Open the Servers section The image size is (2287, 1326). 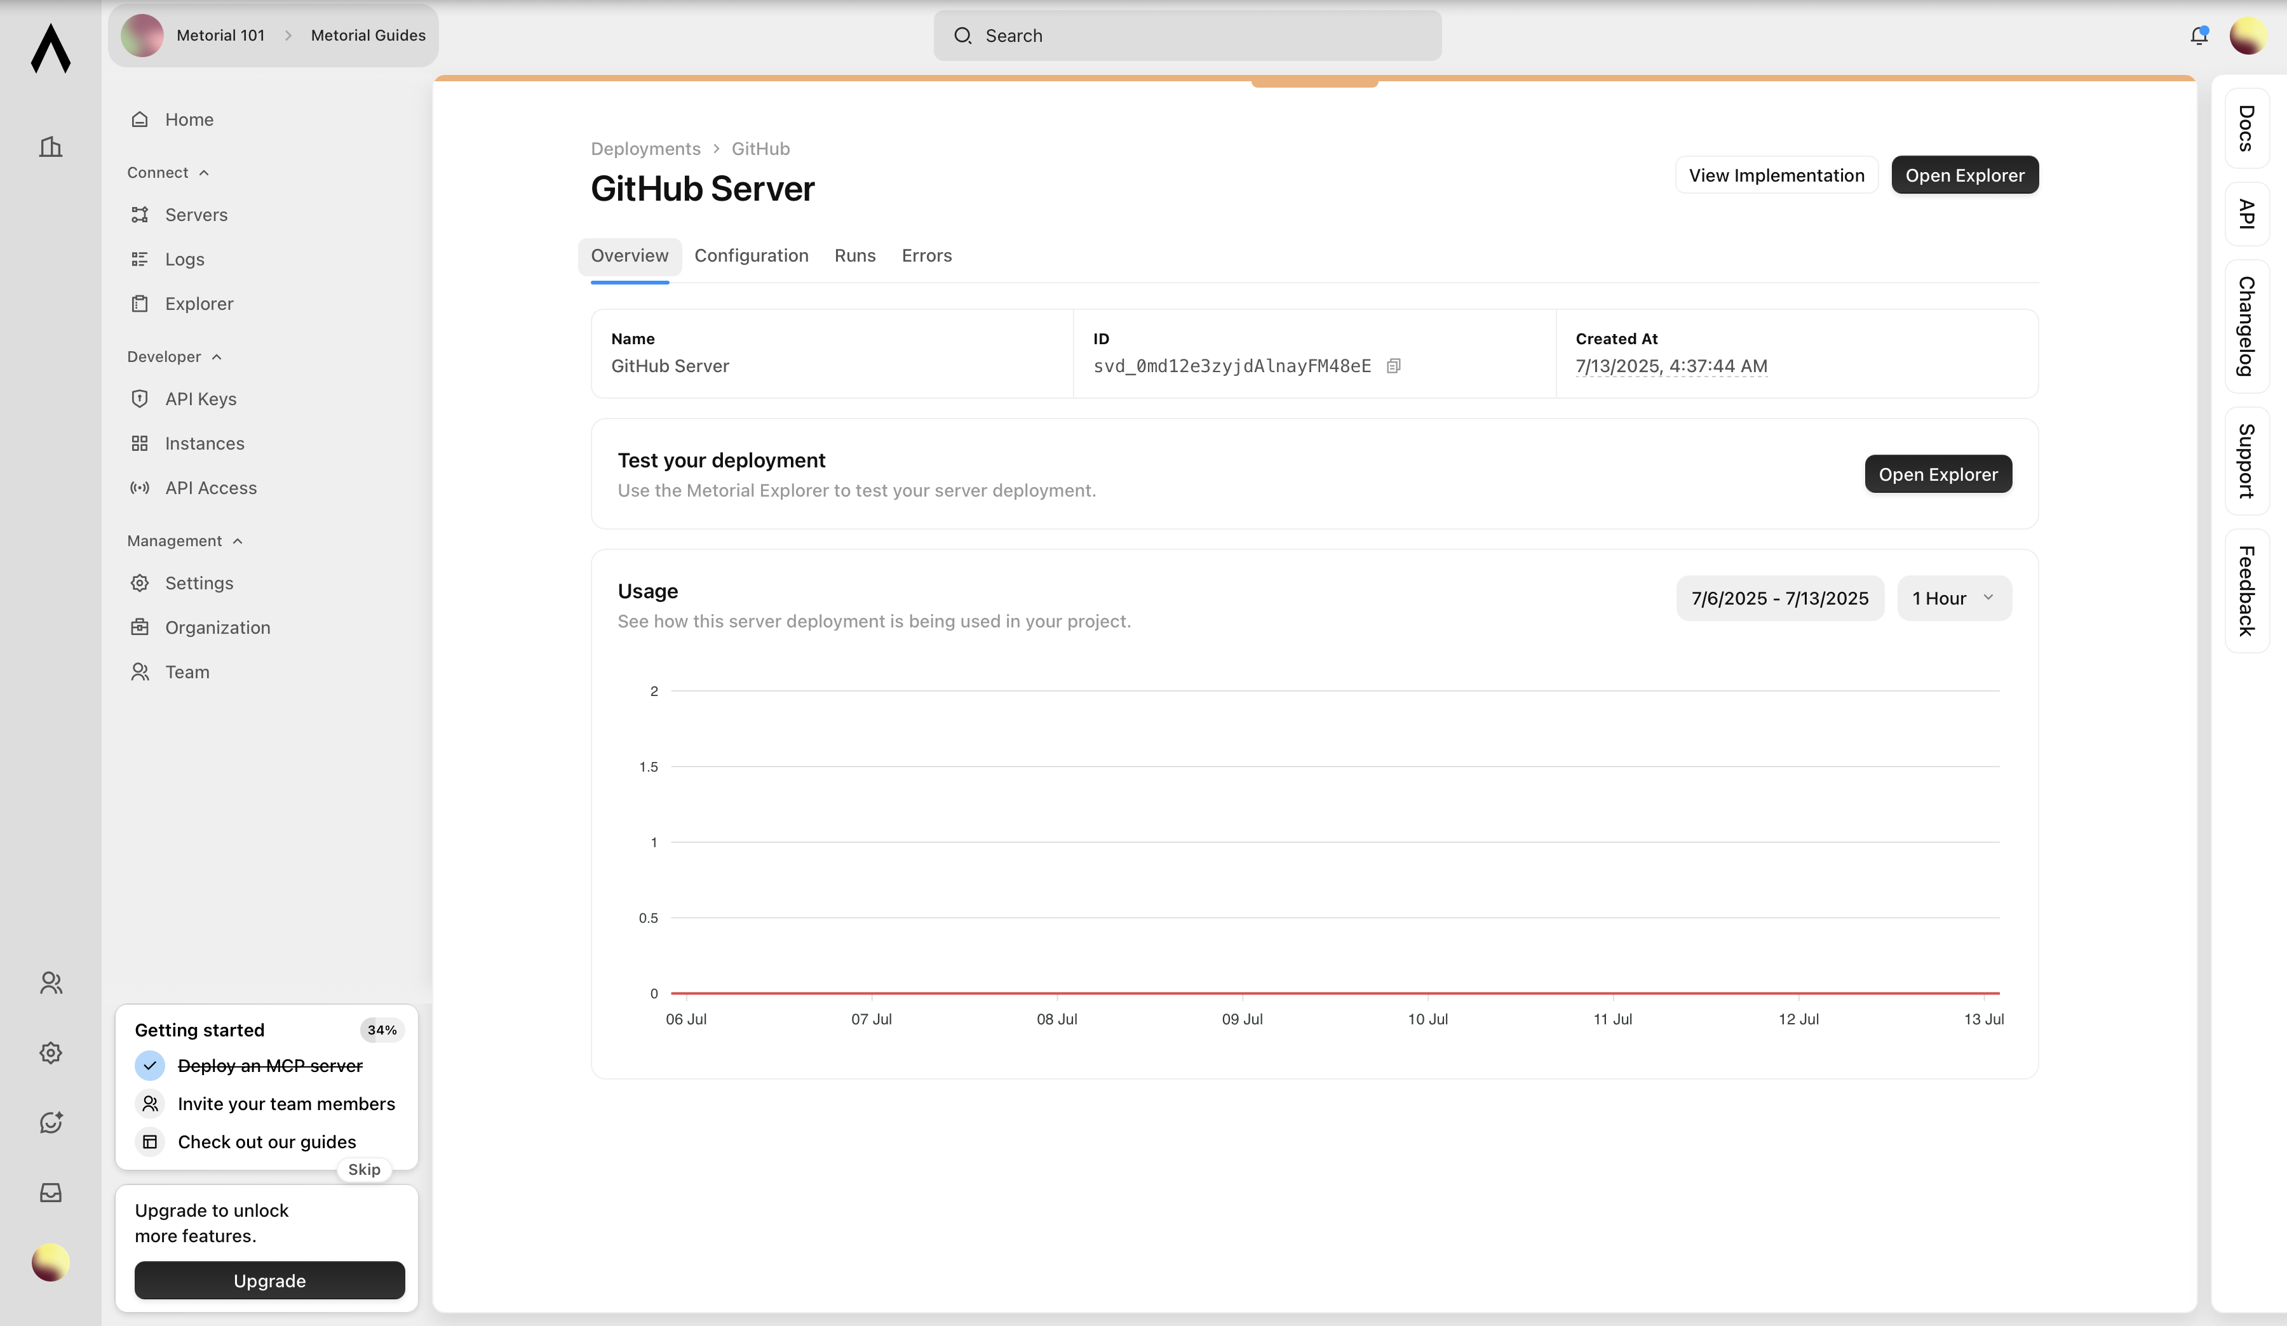tap(196, 214)
